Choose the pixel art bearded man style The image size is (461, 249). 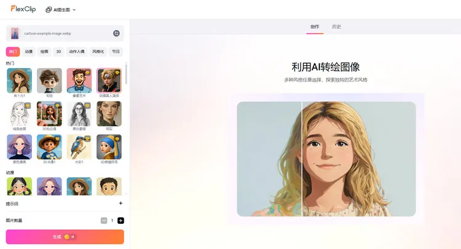click(79, 81)
